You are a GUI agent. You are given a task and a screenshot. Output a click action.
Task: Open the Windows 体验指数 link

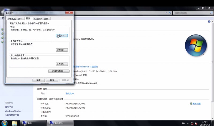click(x=86, y=67)
